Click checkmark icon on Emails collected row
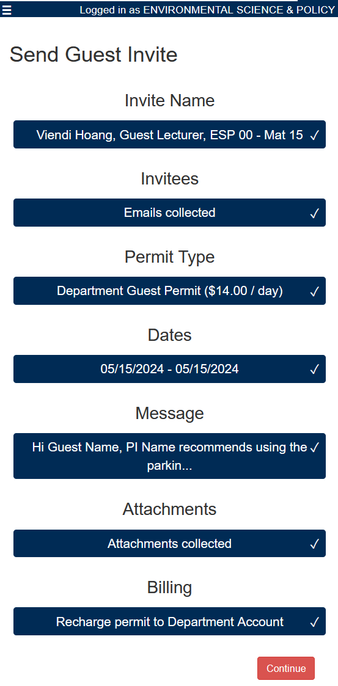The width and height of the screenshot is (338, 686). (x=314, y=214)
